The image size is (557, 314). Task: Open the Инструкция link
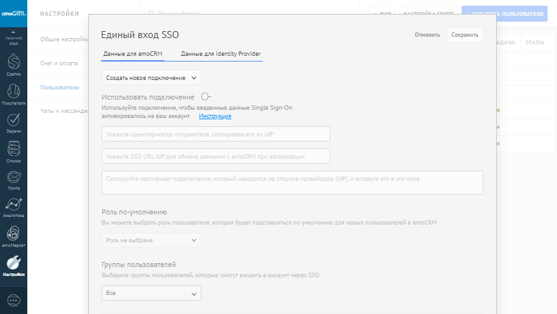[x=215, y=116]
